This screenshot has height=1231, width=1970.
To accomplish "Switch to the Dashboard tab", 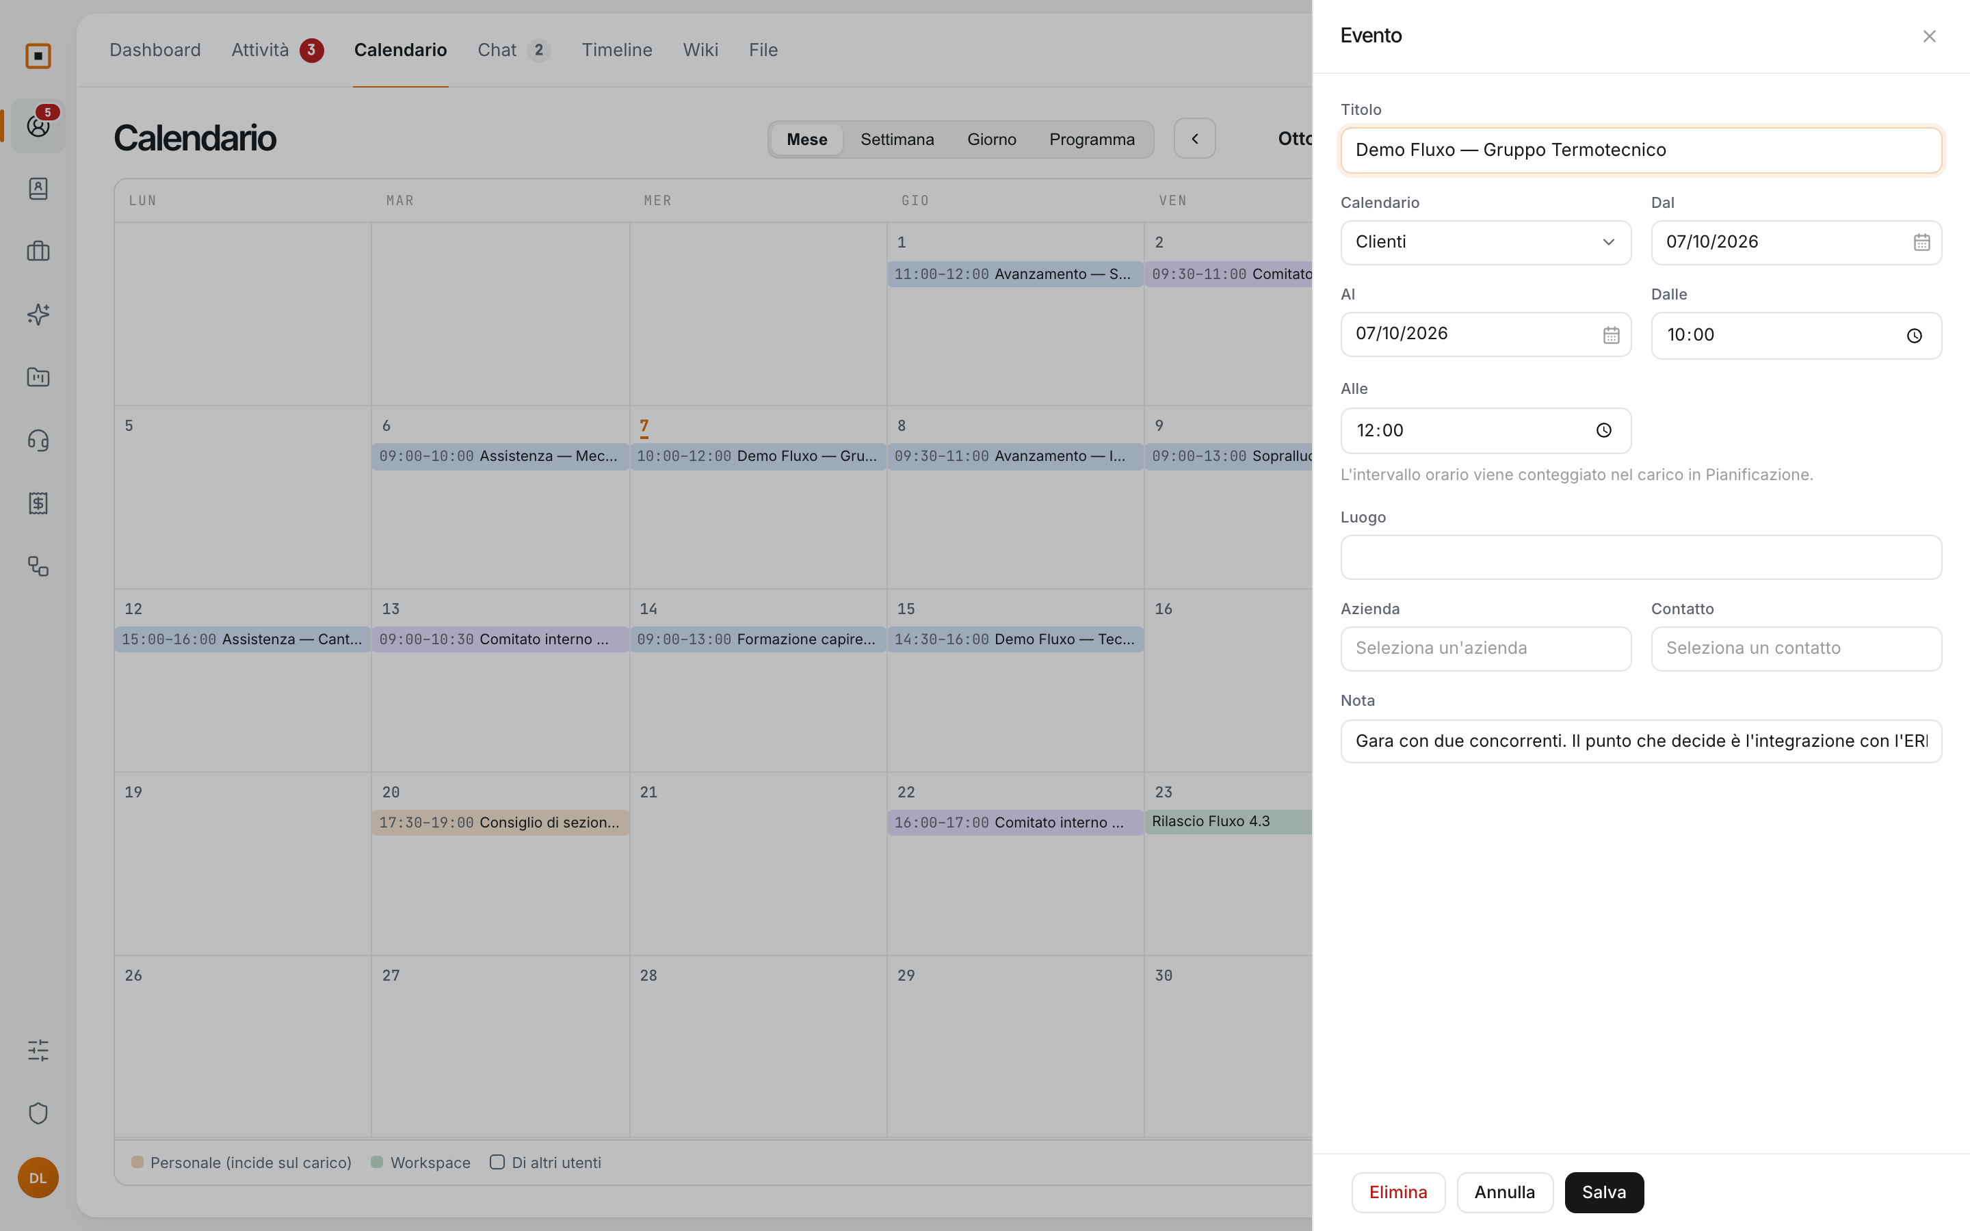I will [155, 51].
